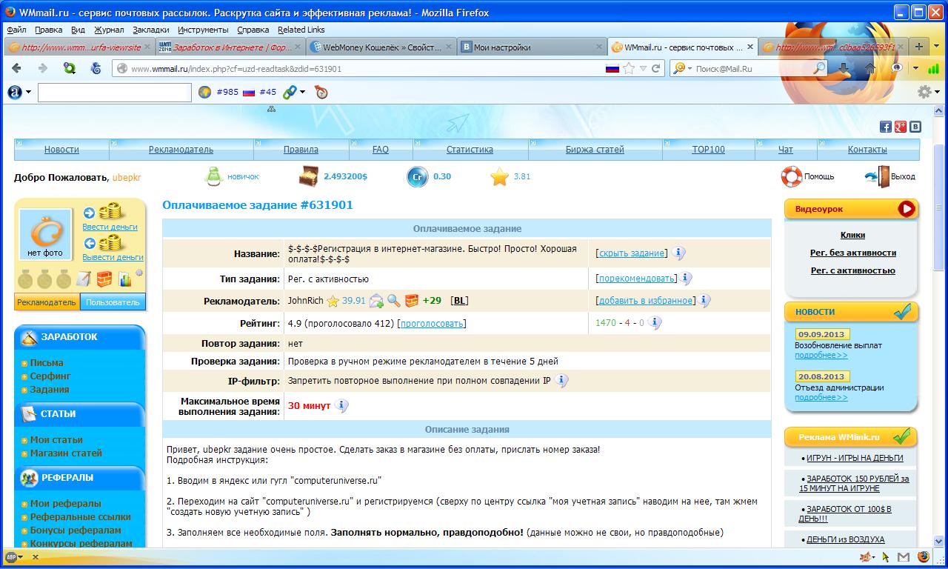Open the Журнал menu

109,30
